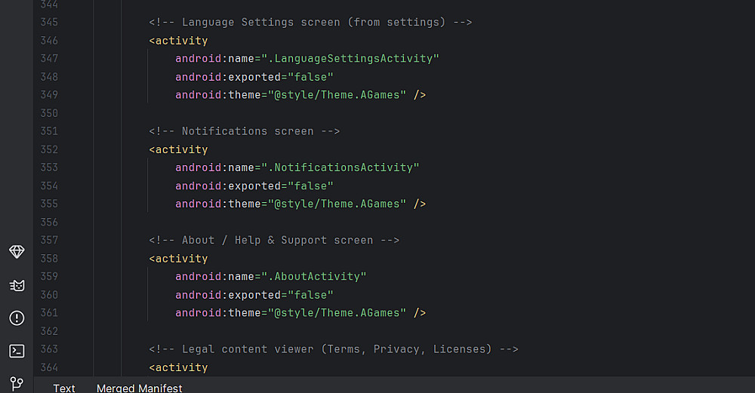Click the Notifications screen comment

click(245, 131)
